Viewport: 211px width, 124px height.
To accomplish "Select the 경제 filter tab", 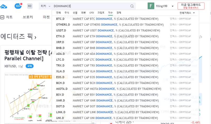I will click(119, 13).
